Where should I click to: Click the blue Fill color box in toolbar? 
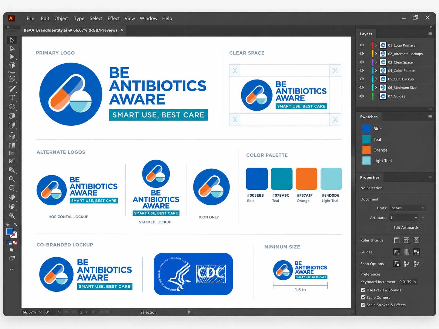pyautogui.click(x=10, y=232)
